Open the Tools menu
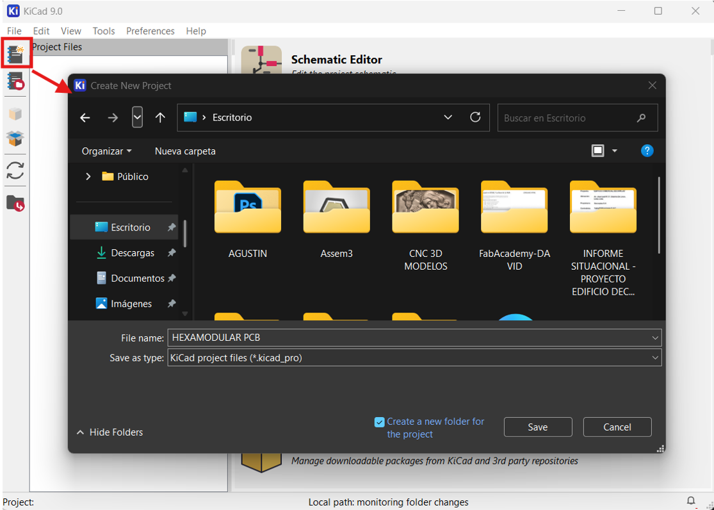This screenshot has width=714, height=510. (103, 31)
